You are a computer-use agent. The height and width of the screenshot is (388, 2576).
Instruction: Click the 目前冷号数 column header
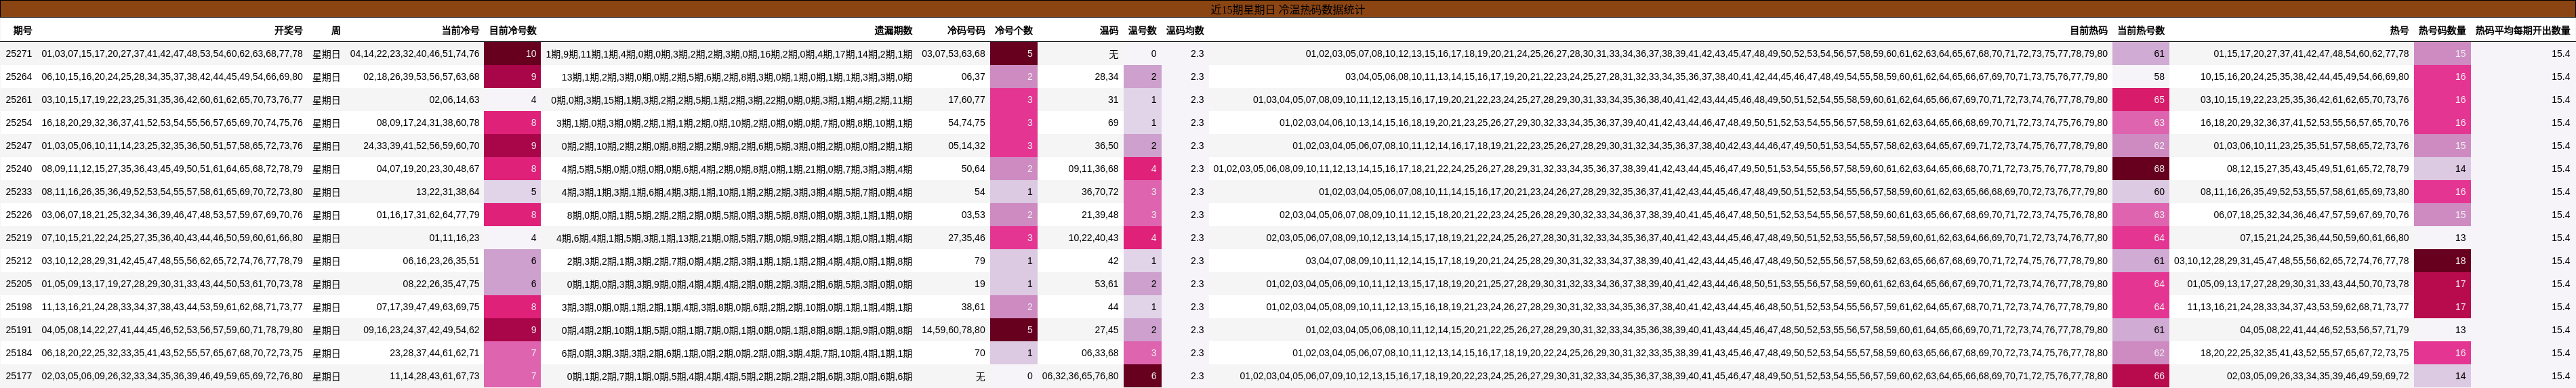click(512, 31)
